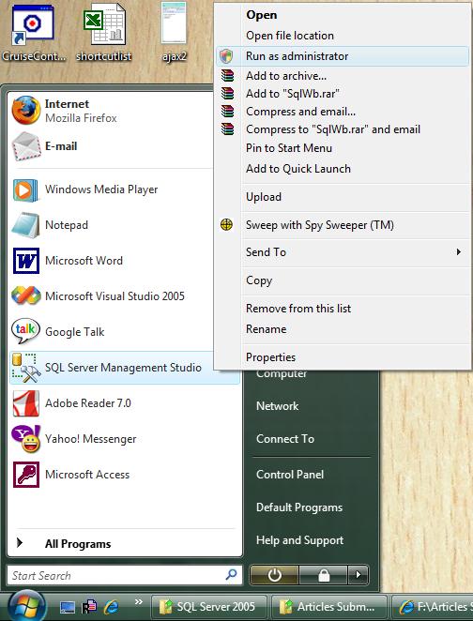Image resolution: width=473 pixels, height=621 pixels.
Task: Open the Microsoft Access key icon
Action: [x=26, y=475]
